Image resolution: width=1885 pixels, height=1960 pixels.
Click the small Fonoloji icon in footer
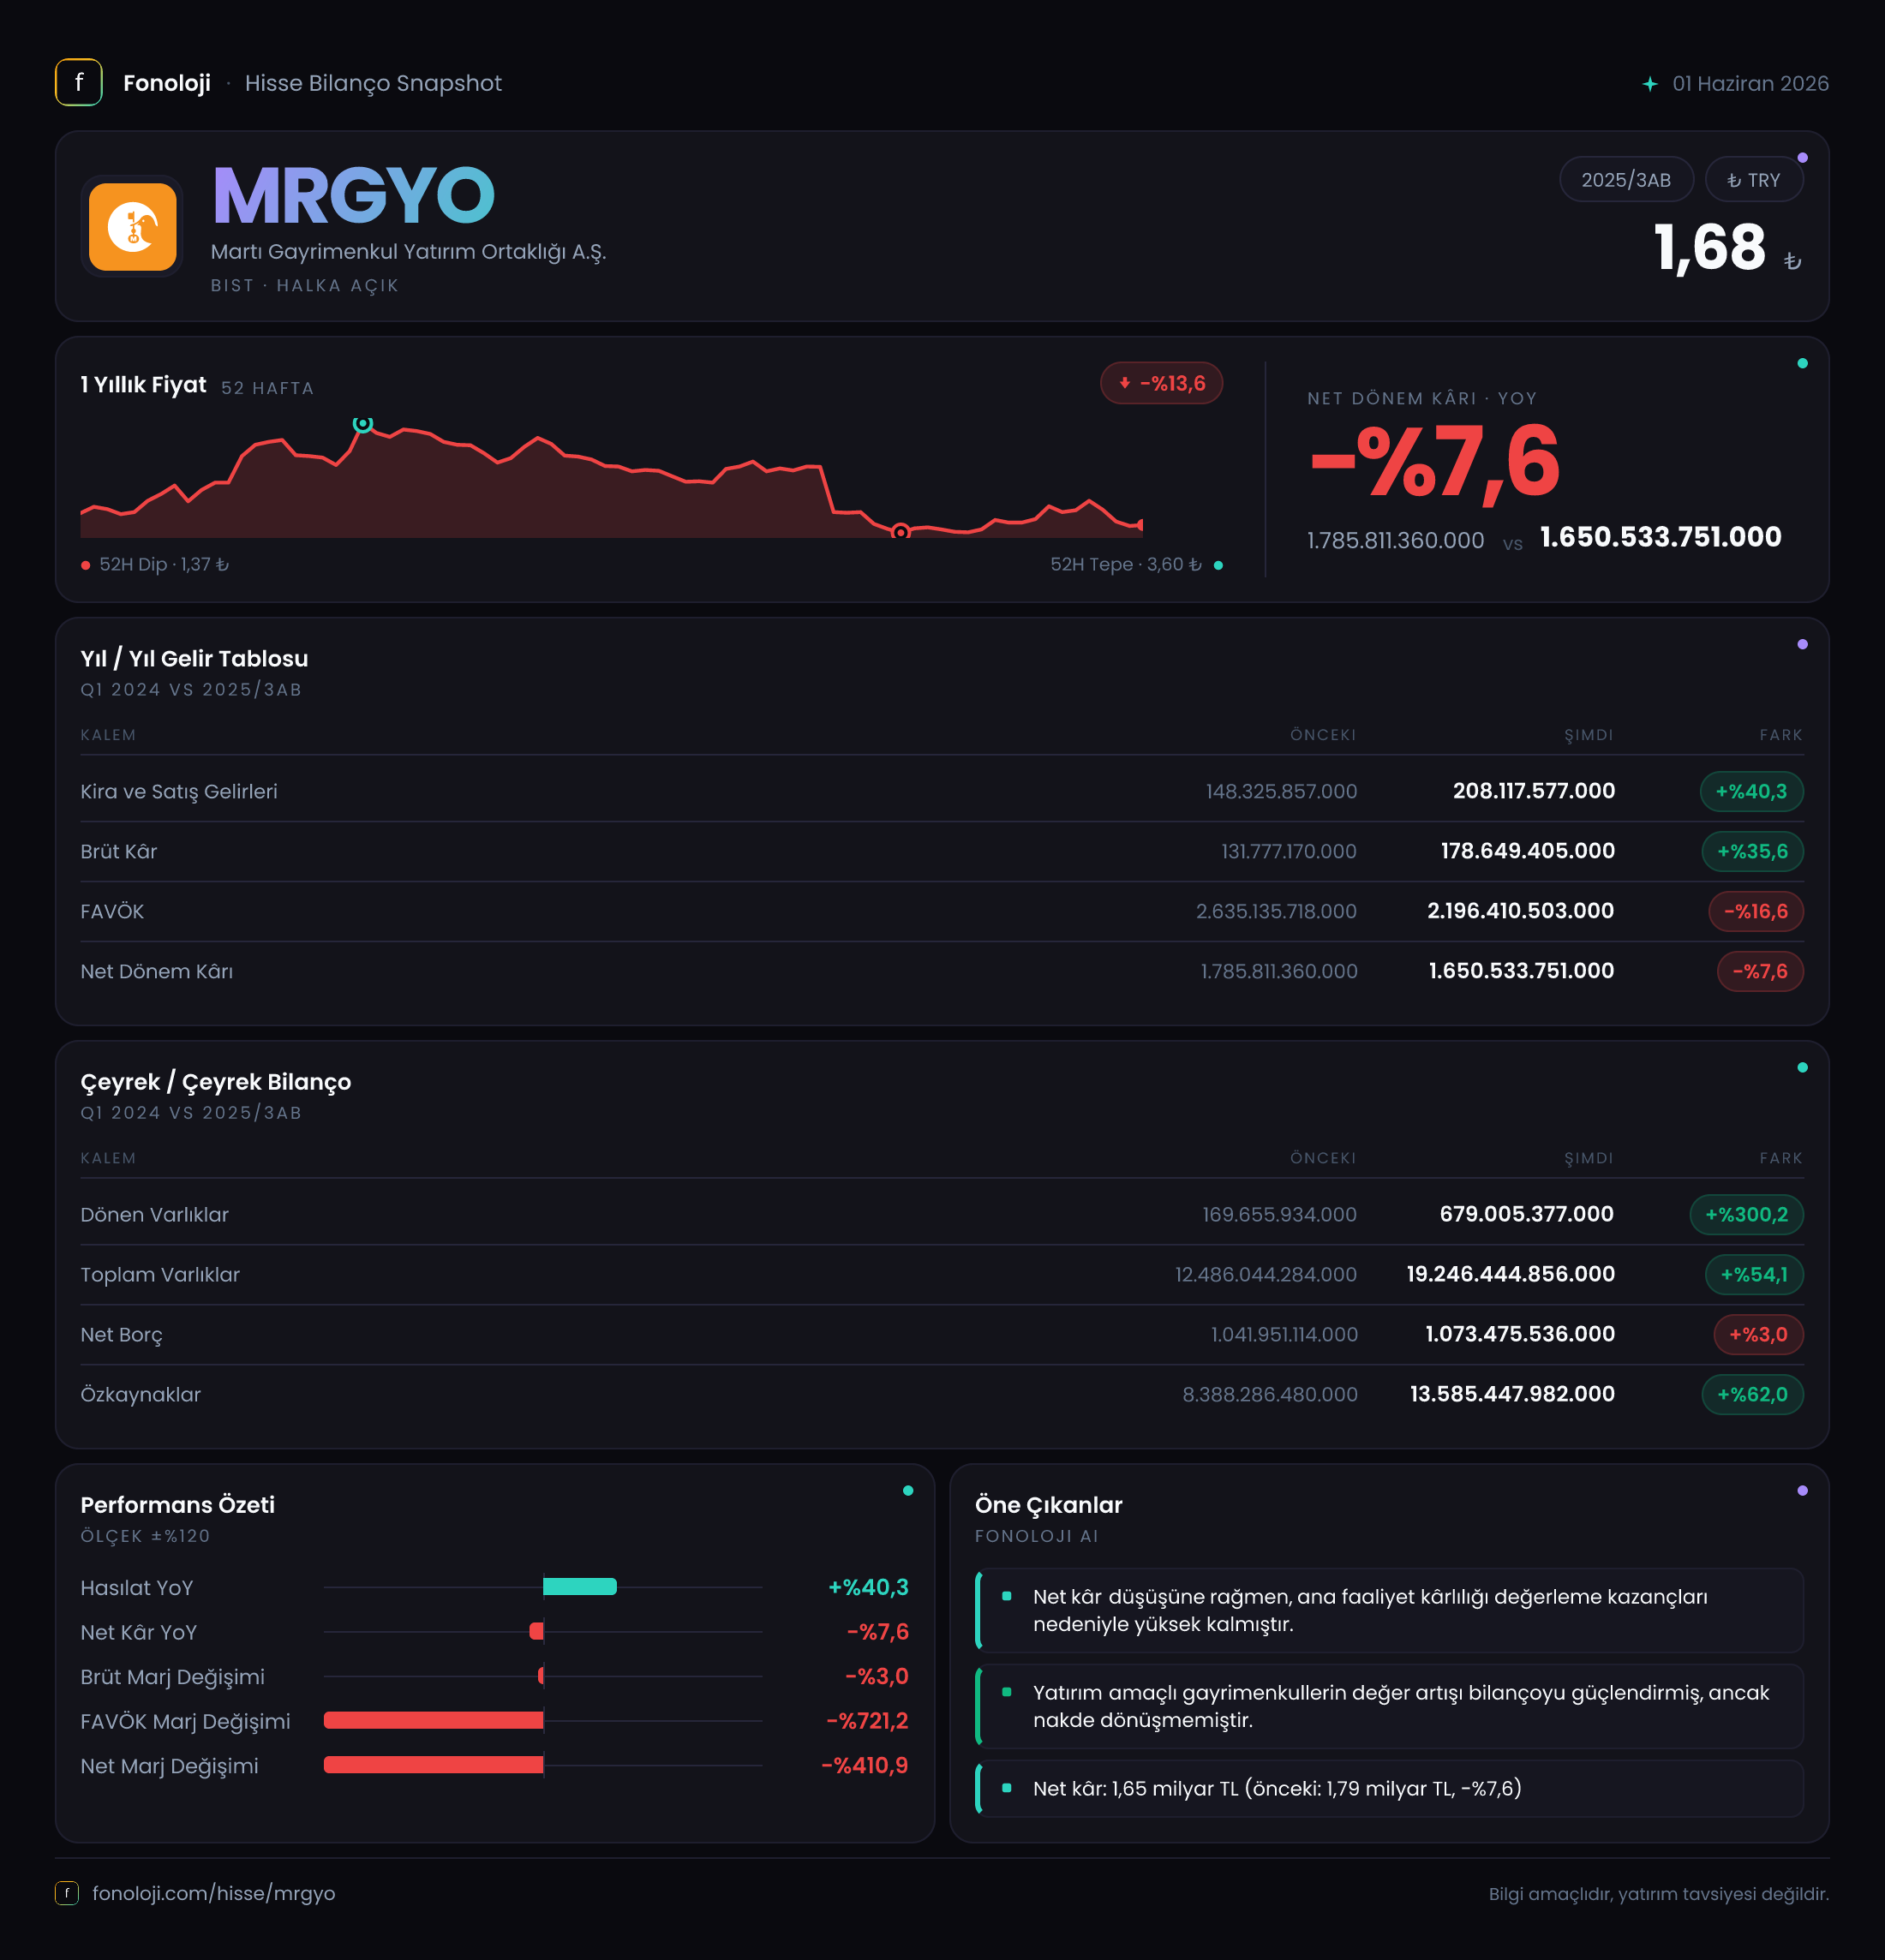click(66, 1893)
